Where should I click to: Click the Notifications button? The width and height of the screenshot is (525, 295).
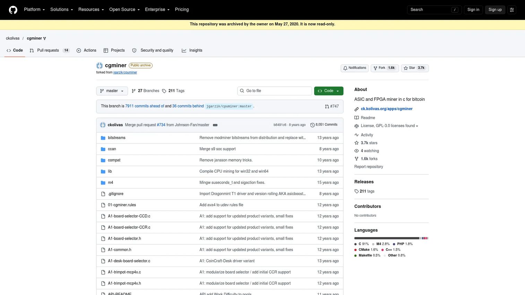(354, 68)
